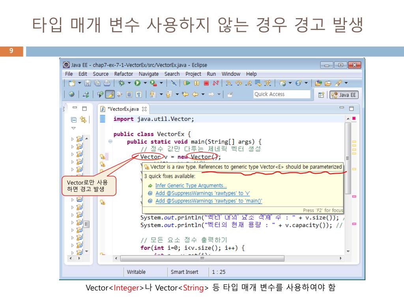
Task: Toggle Show Whitespace Characters with the pilcrow icon
Action: point(138,95)
